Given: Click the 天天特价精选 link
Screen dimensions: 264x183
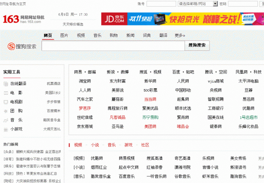Looking at the screenshot, I should (73, 24).
